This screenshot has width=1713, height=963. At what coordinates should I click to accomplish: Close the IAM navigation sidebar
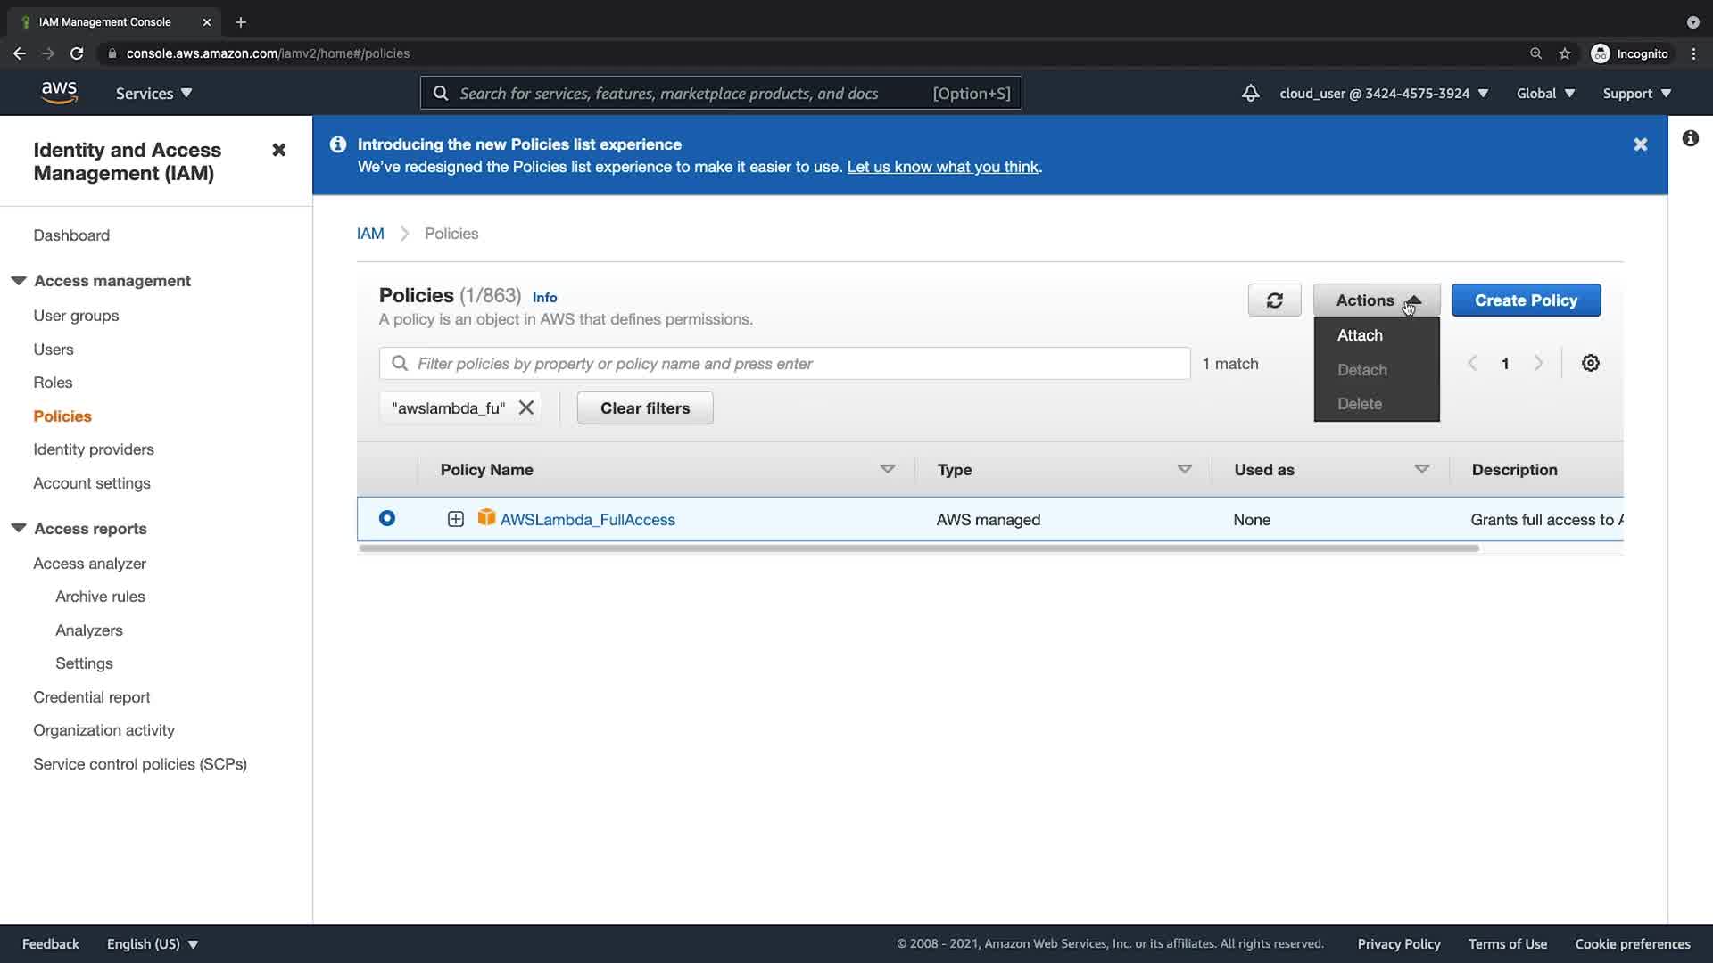[279, 150]
